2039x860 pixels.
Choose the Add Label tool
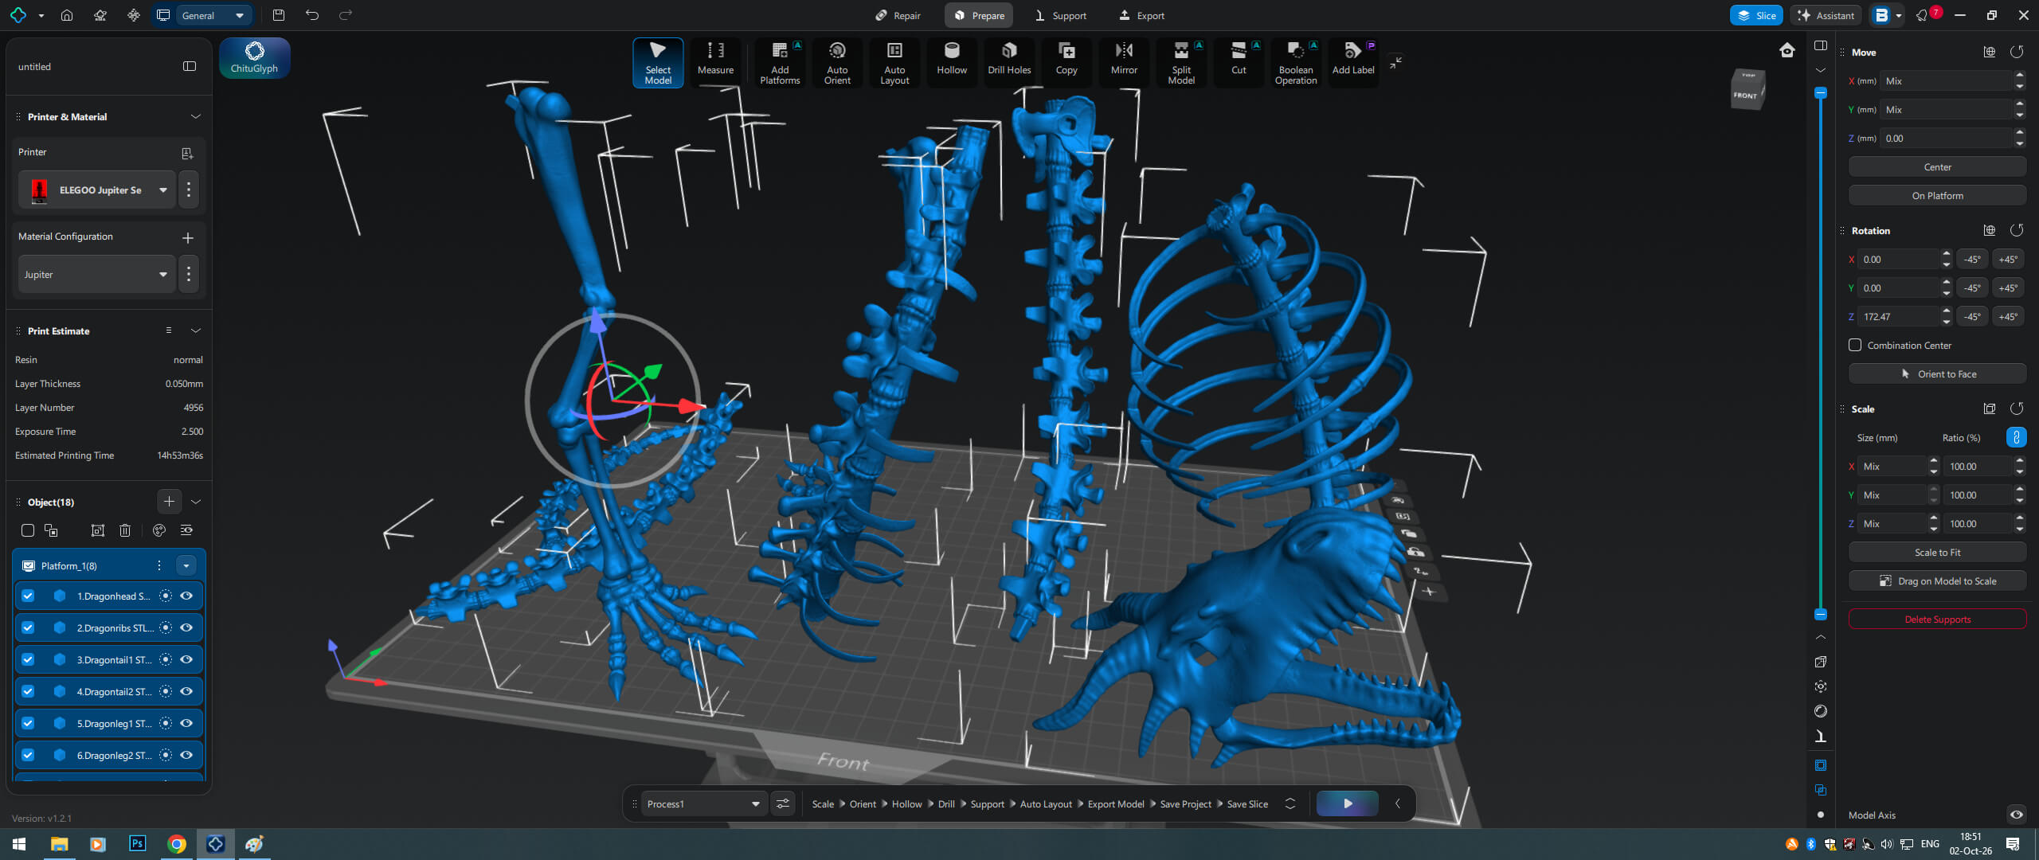(x=1353, y=61)
